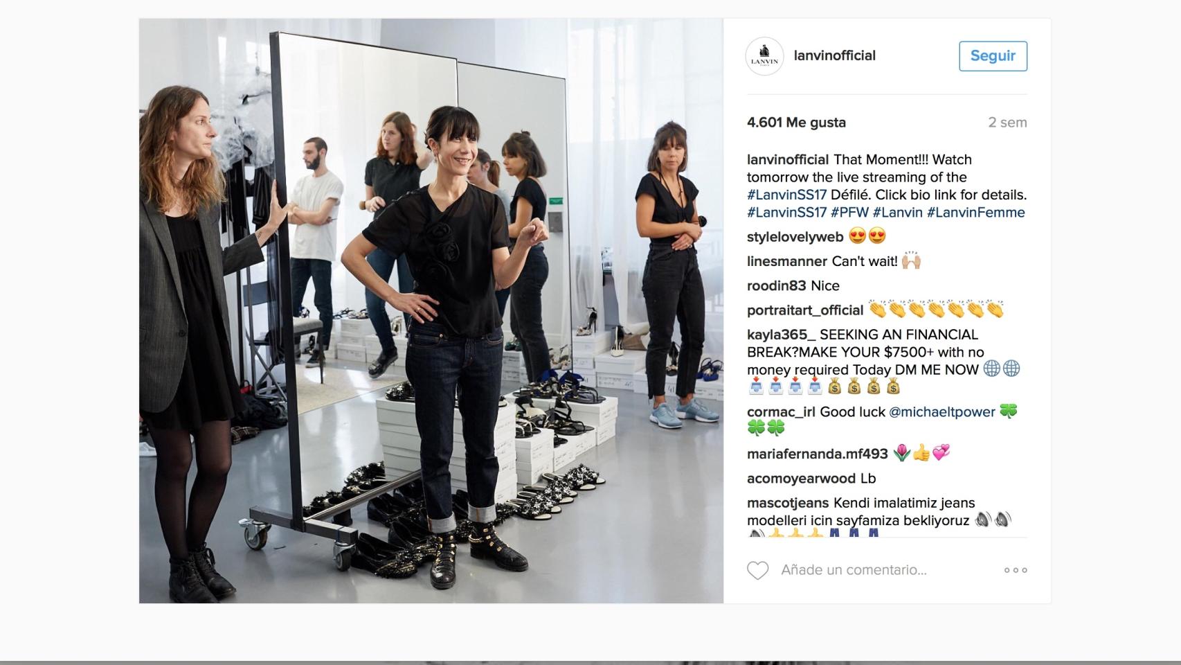Open the #LanvinFemme hashtag link
This screenshot has width=1181, height=665.
coord(976,213)
